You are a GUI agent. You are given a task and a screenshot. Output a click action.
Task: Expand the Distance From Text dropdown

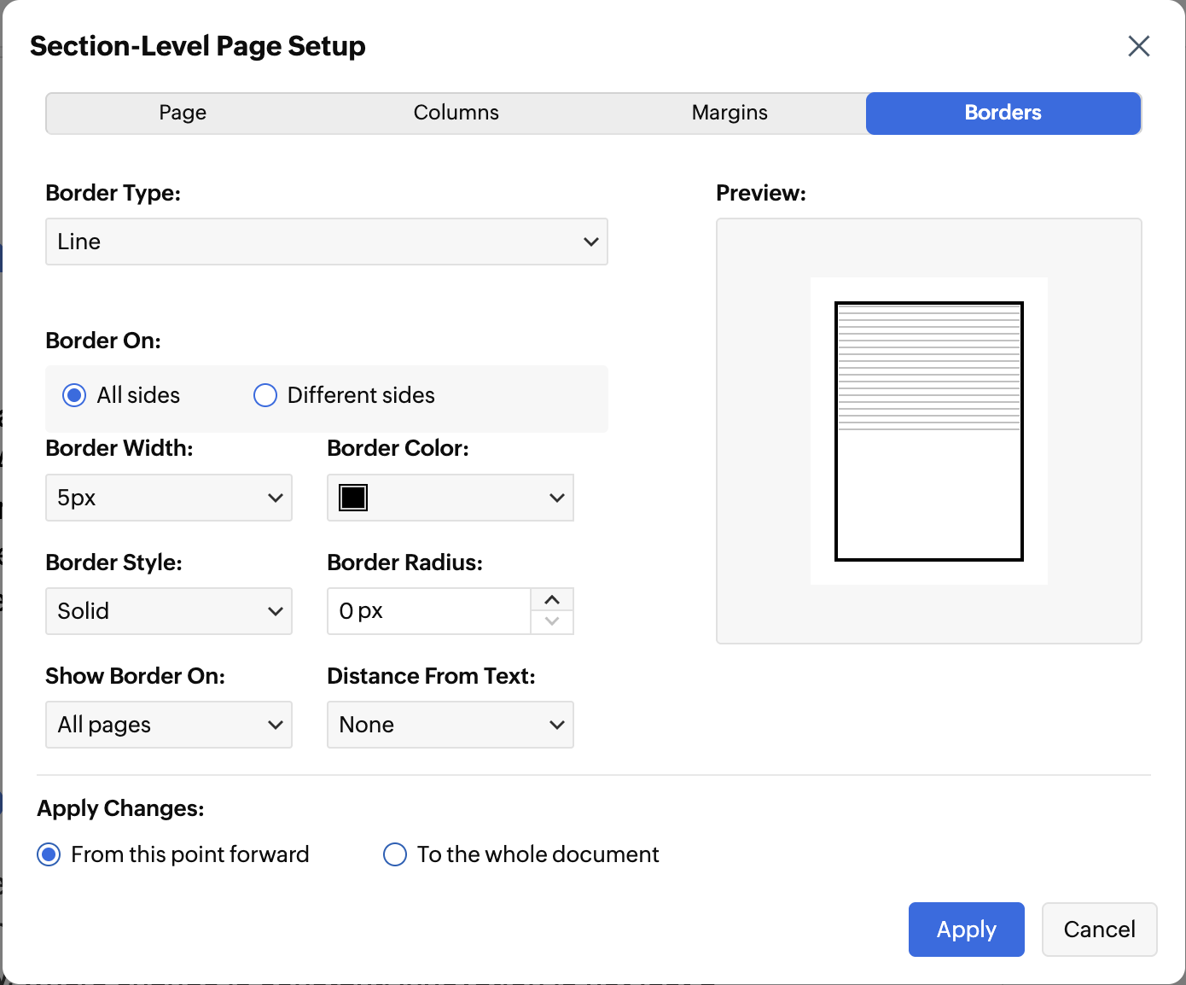[450, 725]
